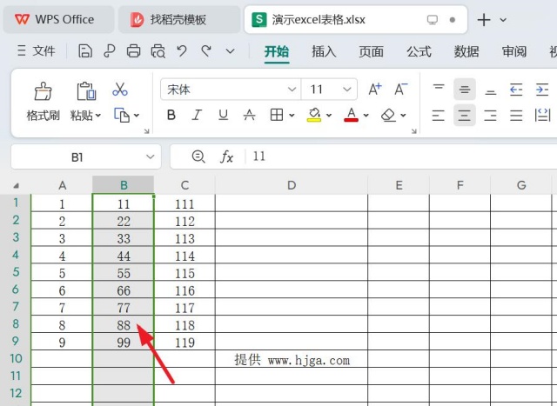Switch to the 数据 ribbon tab
The width and height of the screenshot is (557, 406).
[x=466, y=52]
